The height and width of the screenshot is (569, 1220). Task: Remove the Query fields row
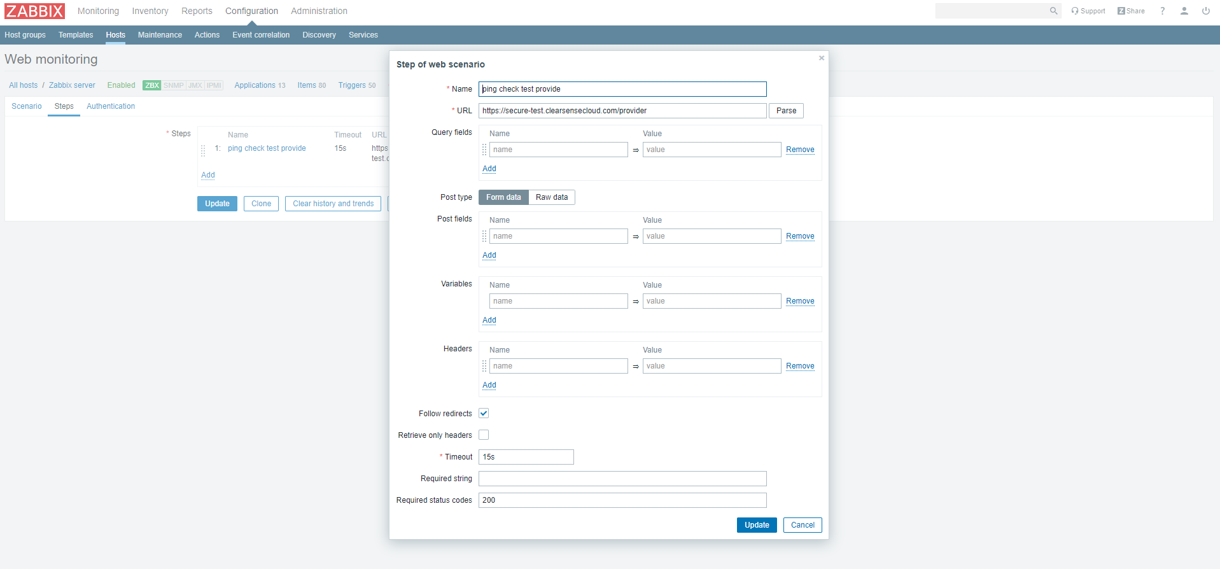pos(800,150)
